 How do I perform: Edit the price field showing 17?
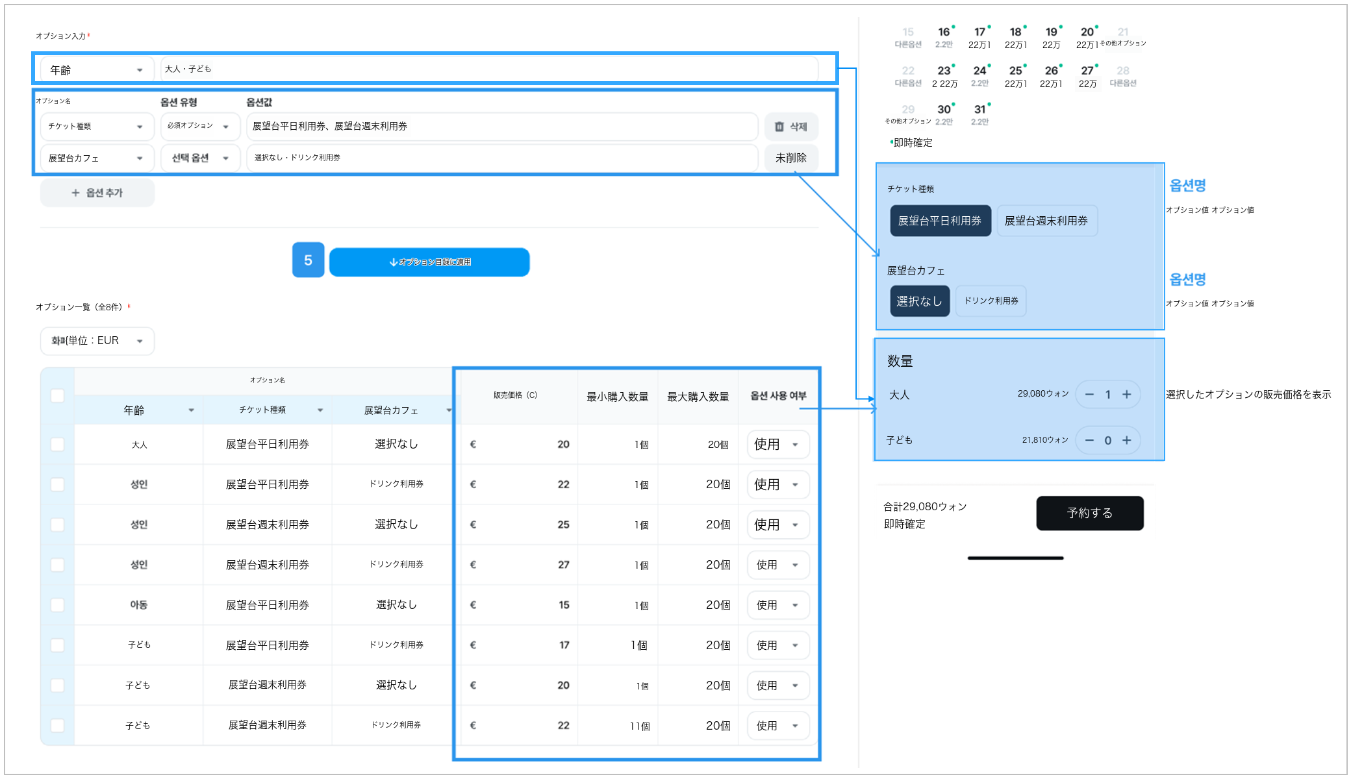click(520, 645)
